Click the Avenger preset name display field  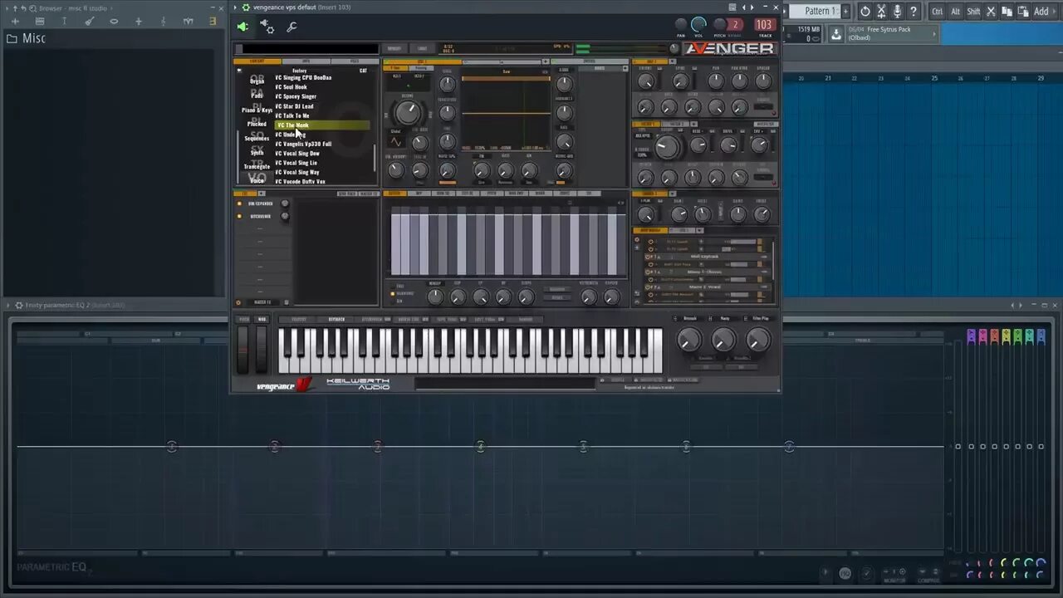[x=306, y=49]
